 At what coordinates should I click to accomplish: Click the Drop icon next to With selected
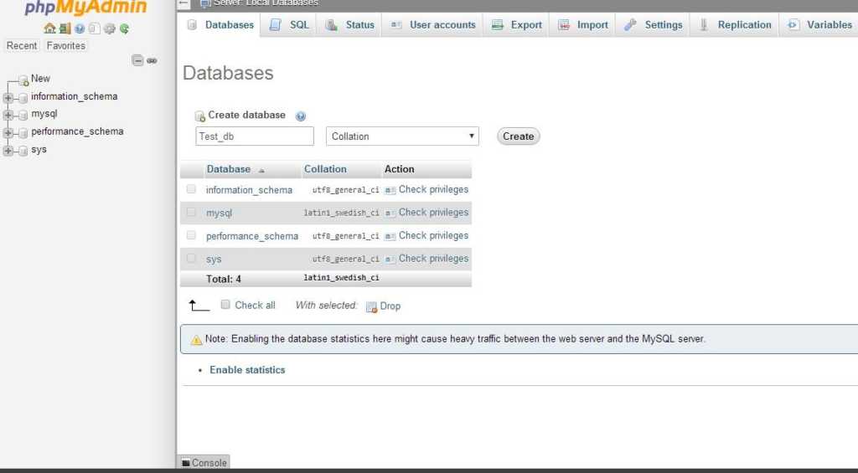coord(372,306)
